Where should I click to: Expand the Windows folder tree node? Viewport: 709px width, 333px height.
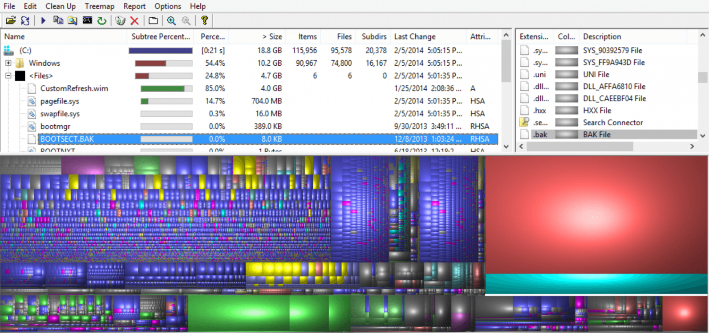click(8, 63)
